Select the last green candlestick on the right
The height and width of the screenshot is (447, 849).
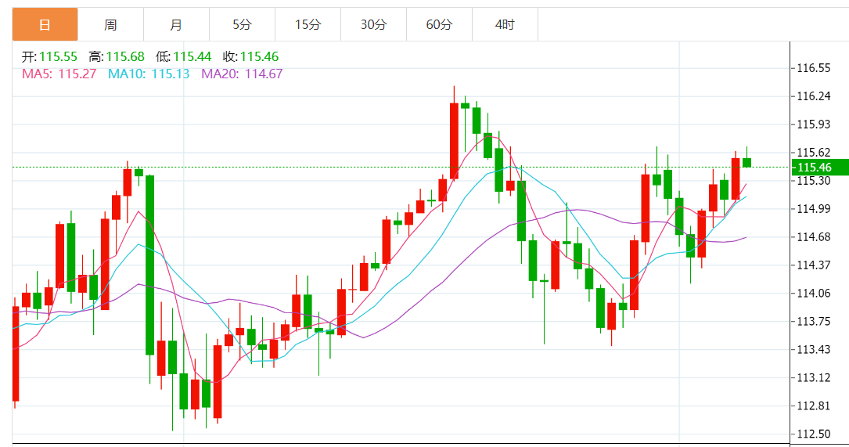coord(746,162)
